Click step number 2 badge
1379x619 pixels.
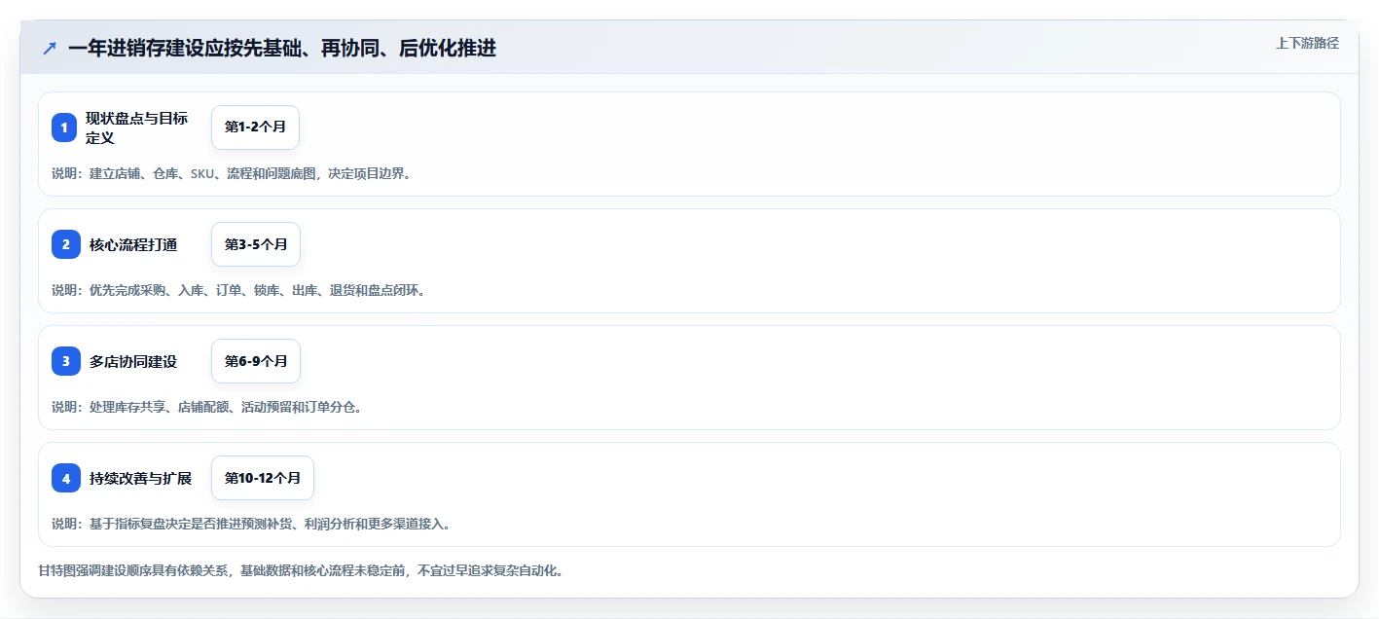[x=66, y=244]
